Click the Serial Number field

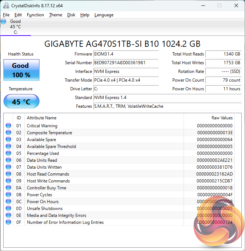[126, 63]
